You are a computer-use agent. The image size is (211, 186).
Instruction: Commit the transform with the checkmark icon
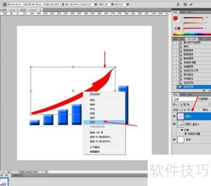pos(191,4)
